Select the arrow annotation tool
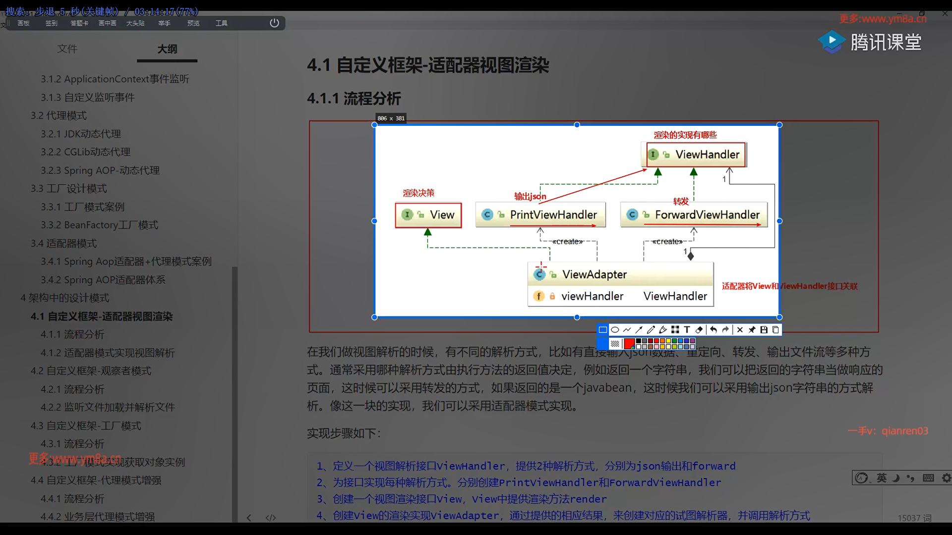This screenshot has height=535, width=952. tap(639, 330)
